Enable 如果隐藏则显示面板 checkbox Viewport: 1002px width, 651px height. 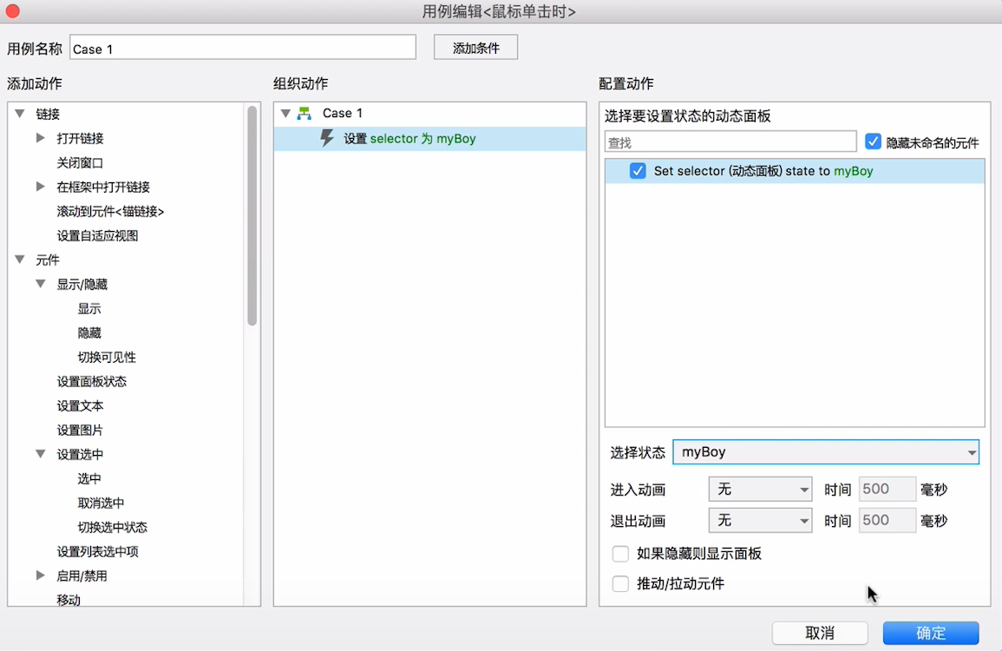[x=620, y=553]
